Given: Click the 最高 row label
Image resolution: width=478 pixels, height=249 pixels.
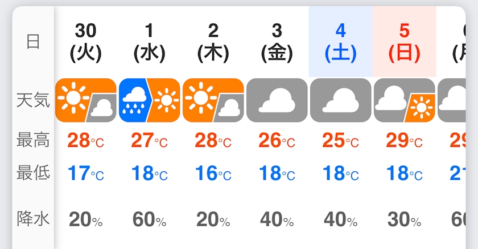Looking at the screenshot, I should click(x=33, y=140).
